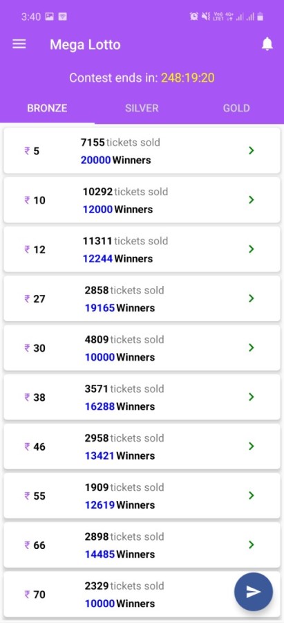Open the ₹ 55 ticket card
Image resolution: width=284 pixels, height=623 pixels.
point(142,496)
